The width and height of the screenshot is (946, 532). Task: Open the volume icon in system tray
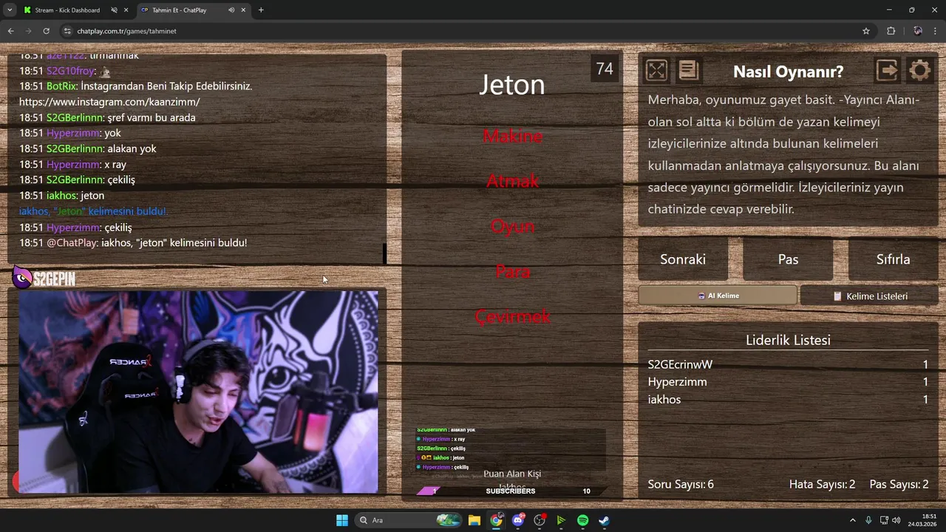coord(896,520)
